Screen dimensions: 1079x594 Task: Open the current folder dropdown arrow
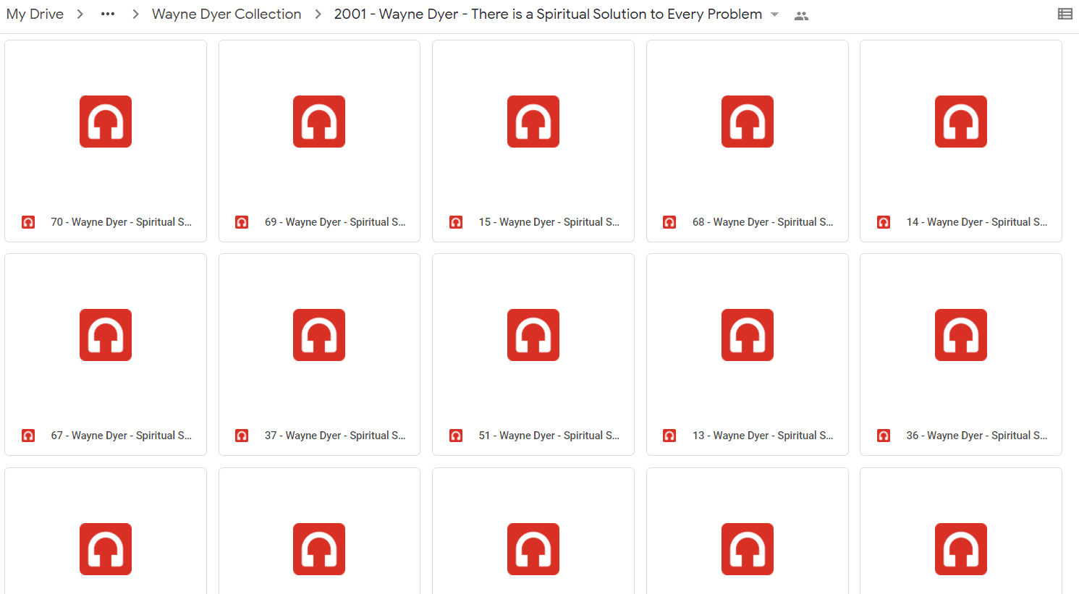(775, 15)
